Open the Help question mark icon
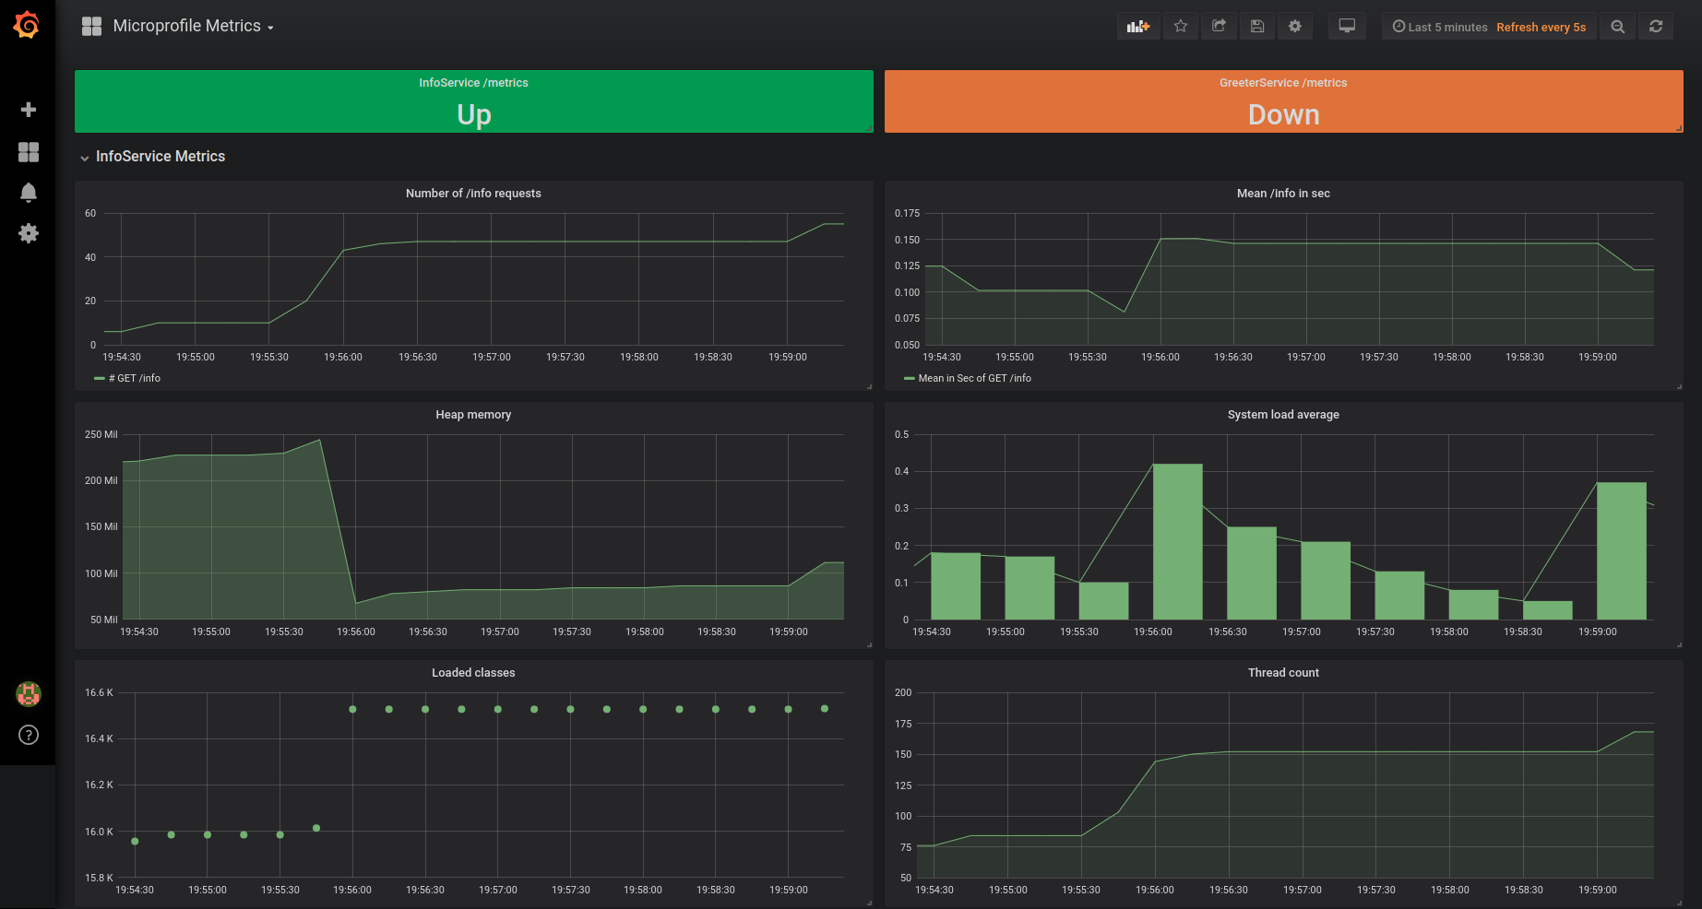The width and height of the screenshot is (1702, 909). tap(29, 735)
